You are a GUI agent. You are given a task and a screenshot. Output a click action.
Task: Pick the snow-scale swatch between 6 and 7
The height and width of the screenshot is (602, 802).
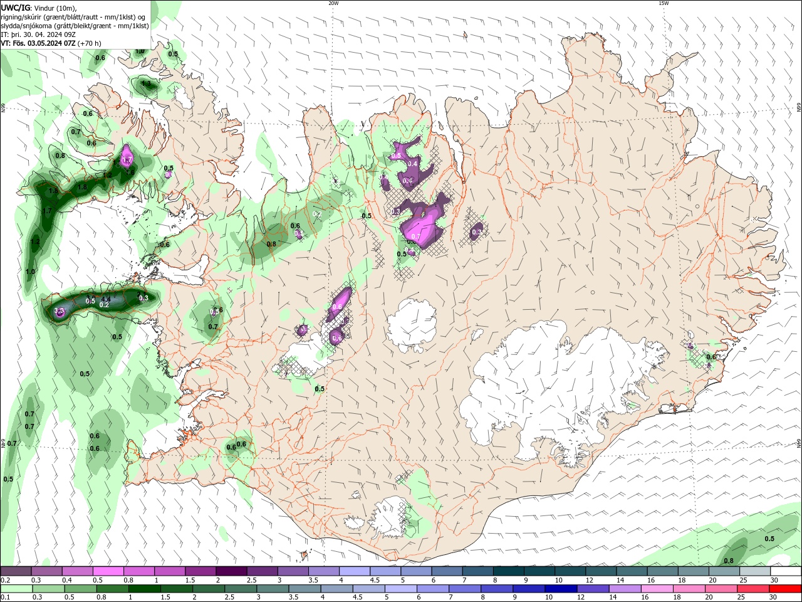click(x=447, y=571)
